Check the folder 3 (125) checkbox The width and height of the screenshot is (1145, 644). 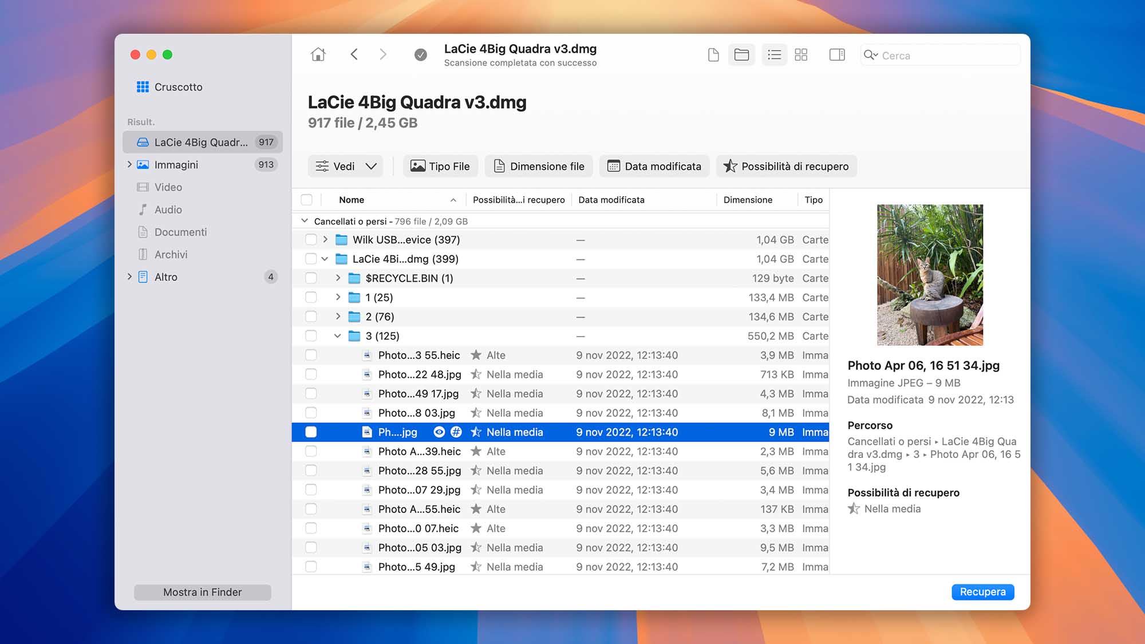tap(311, 336)
